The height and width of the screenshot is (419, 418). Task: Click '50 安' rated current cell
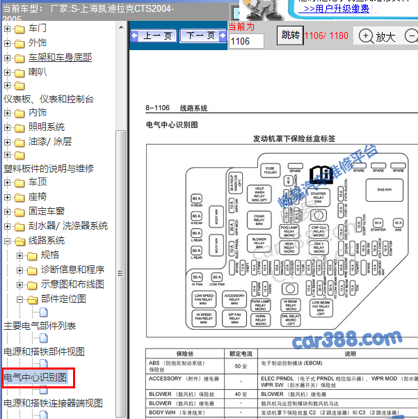pyautogui.click(x=241, y=366)
